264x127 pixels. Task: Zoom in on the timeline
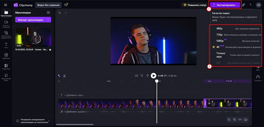click(x=234, y=120)
